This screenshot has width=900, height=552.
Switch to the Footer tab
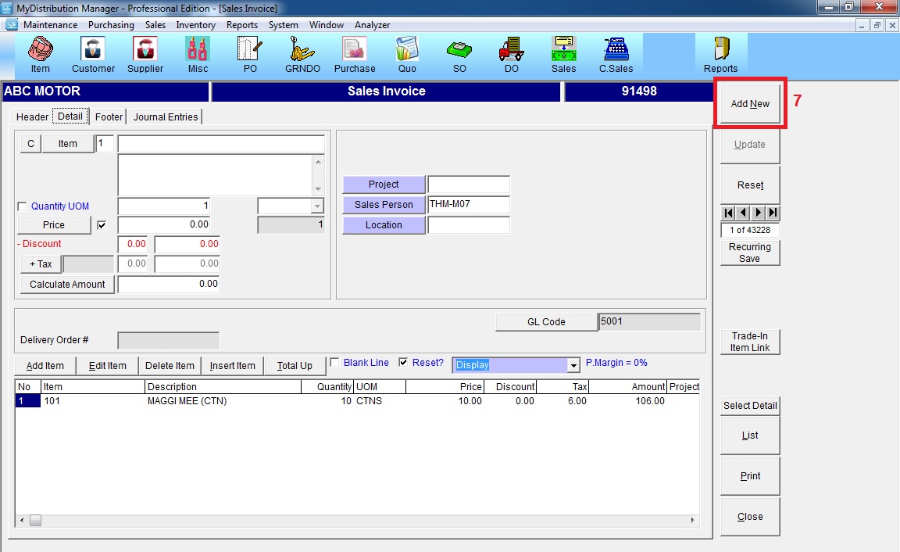(109, 117)
